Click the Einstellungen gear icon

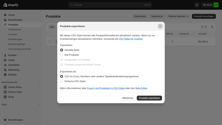(x=5, y=120)
